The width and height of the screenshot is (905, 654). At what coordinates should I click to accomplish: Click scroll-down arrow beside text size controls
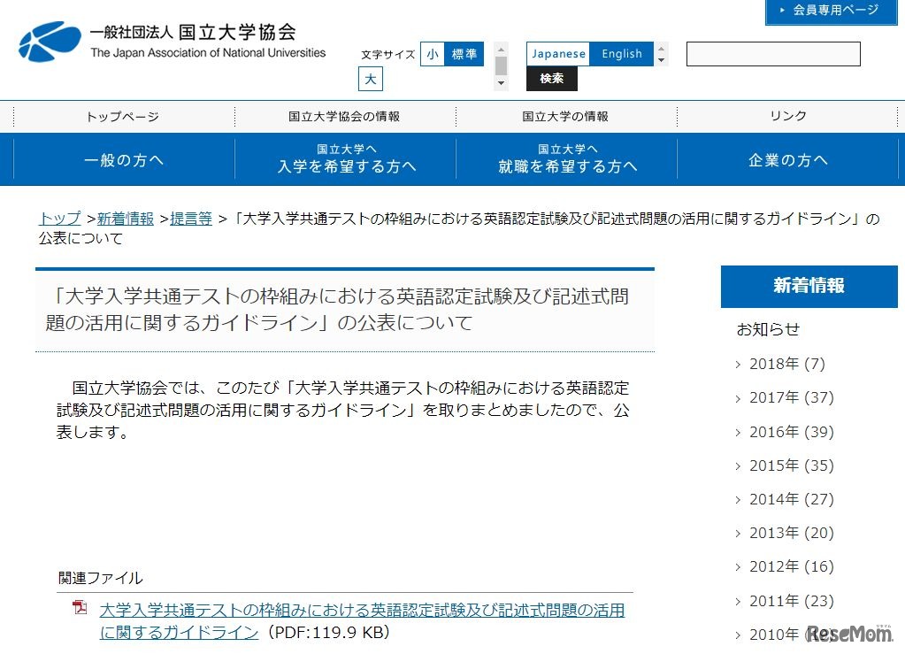(x=501, y=83)
